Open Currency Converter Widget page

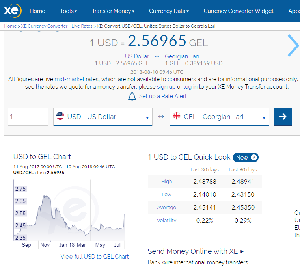tap(239, 11)
